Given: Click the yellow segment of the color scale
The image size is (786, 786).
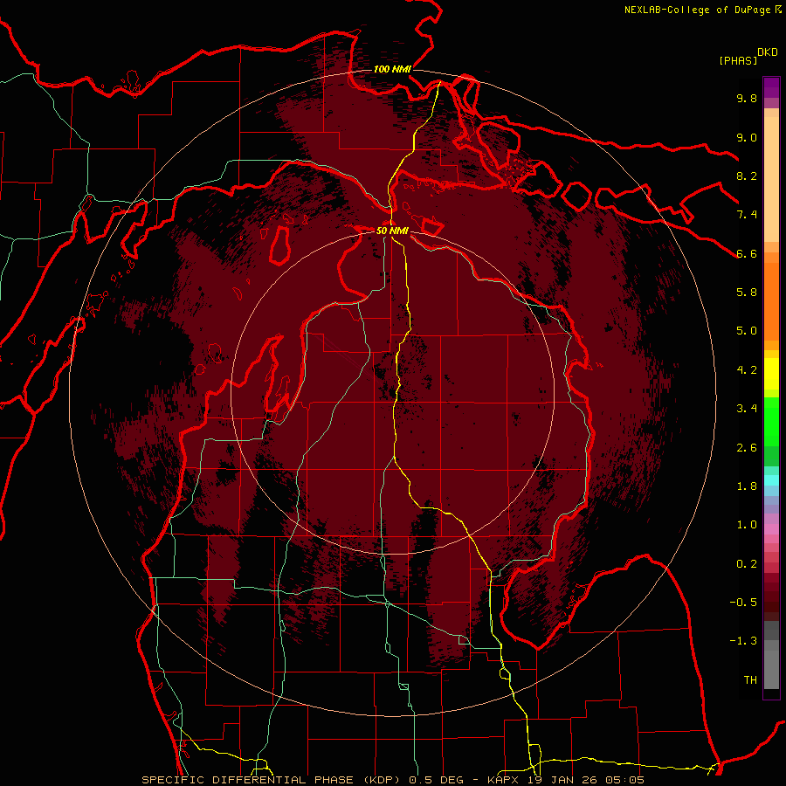Looking at the screenshot, I should click(x=771, y=374).
